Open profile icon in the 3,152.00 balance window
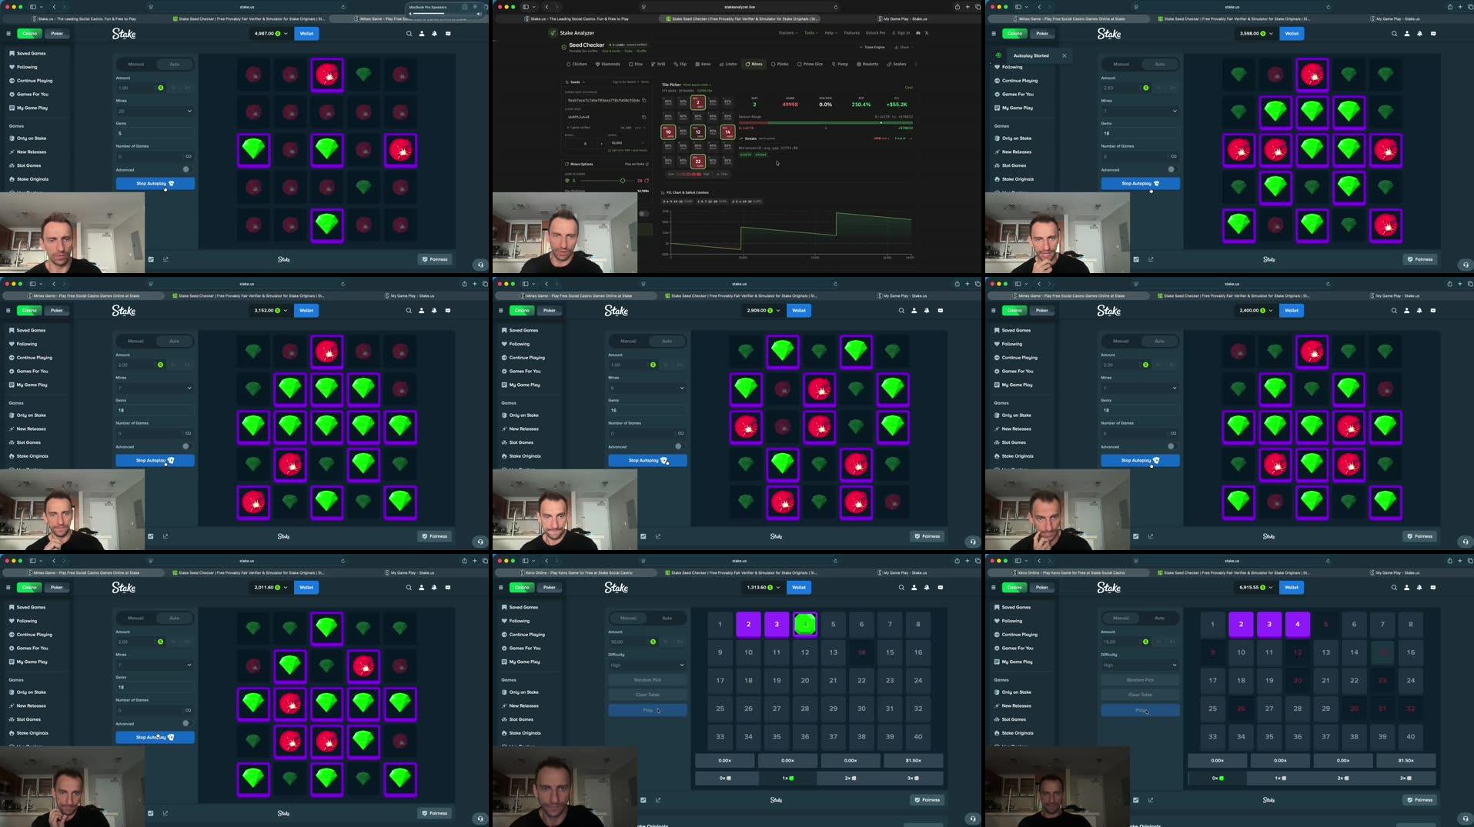 [x=421, y=310]
